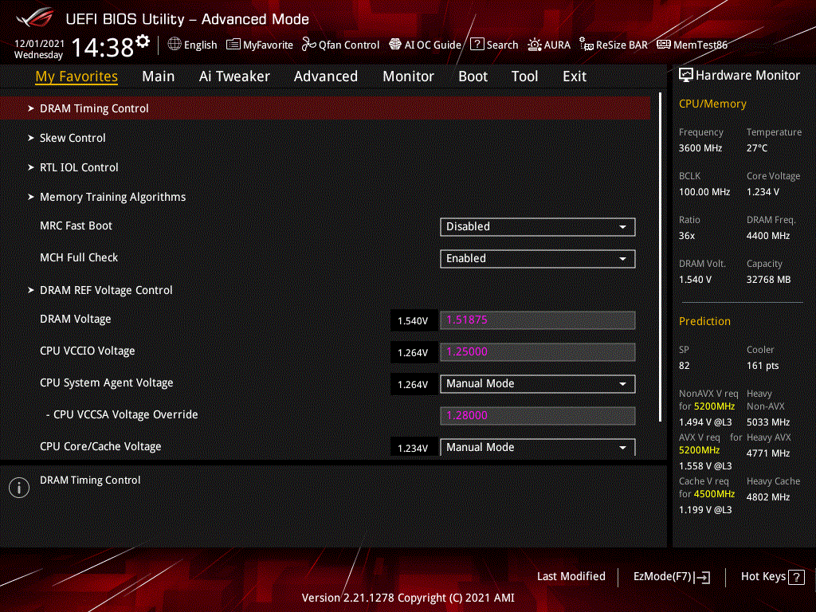Click the 27°C temperature value
Image resolution: width=816 pixels, height=612 pixels.
[x=757, y=148]
